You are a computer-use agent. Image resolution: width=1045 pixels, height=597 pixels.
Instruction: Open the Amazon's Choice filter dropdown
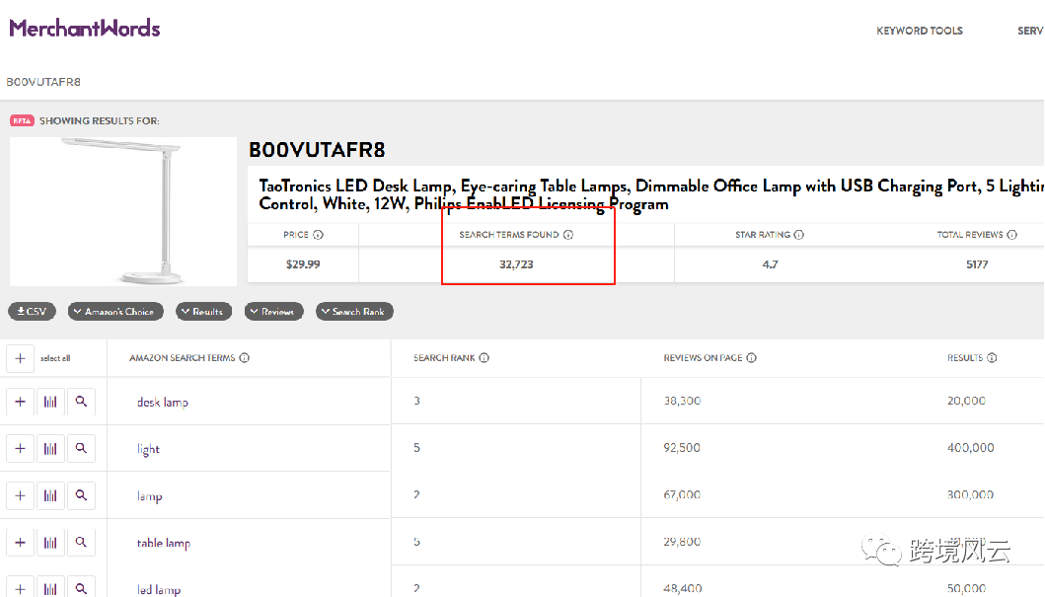115,311
